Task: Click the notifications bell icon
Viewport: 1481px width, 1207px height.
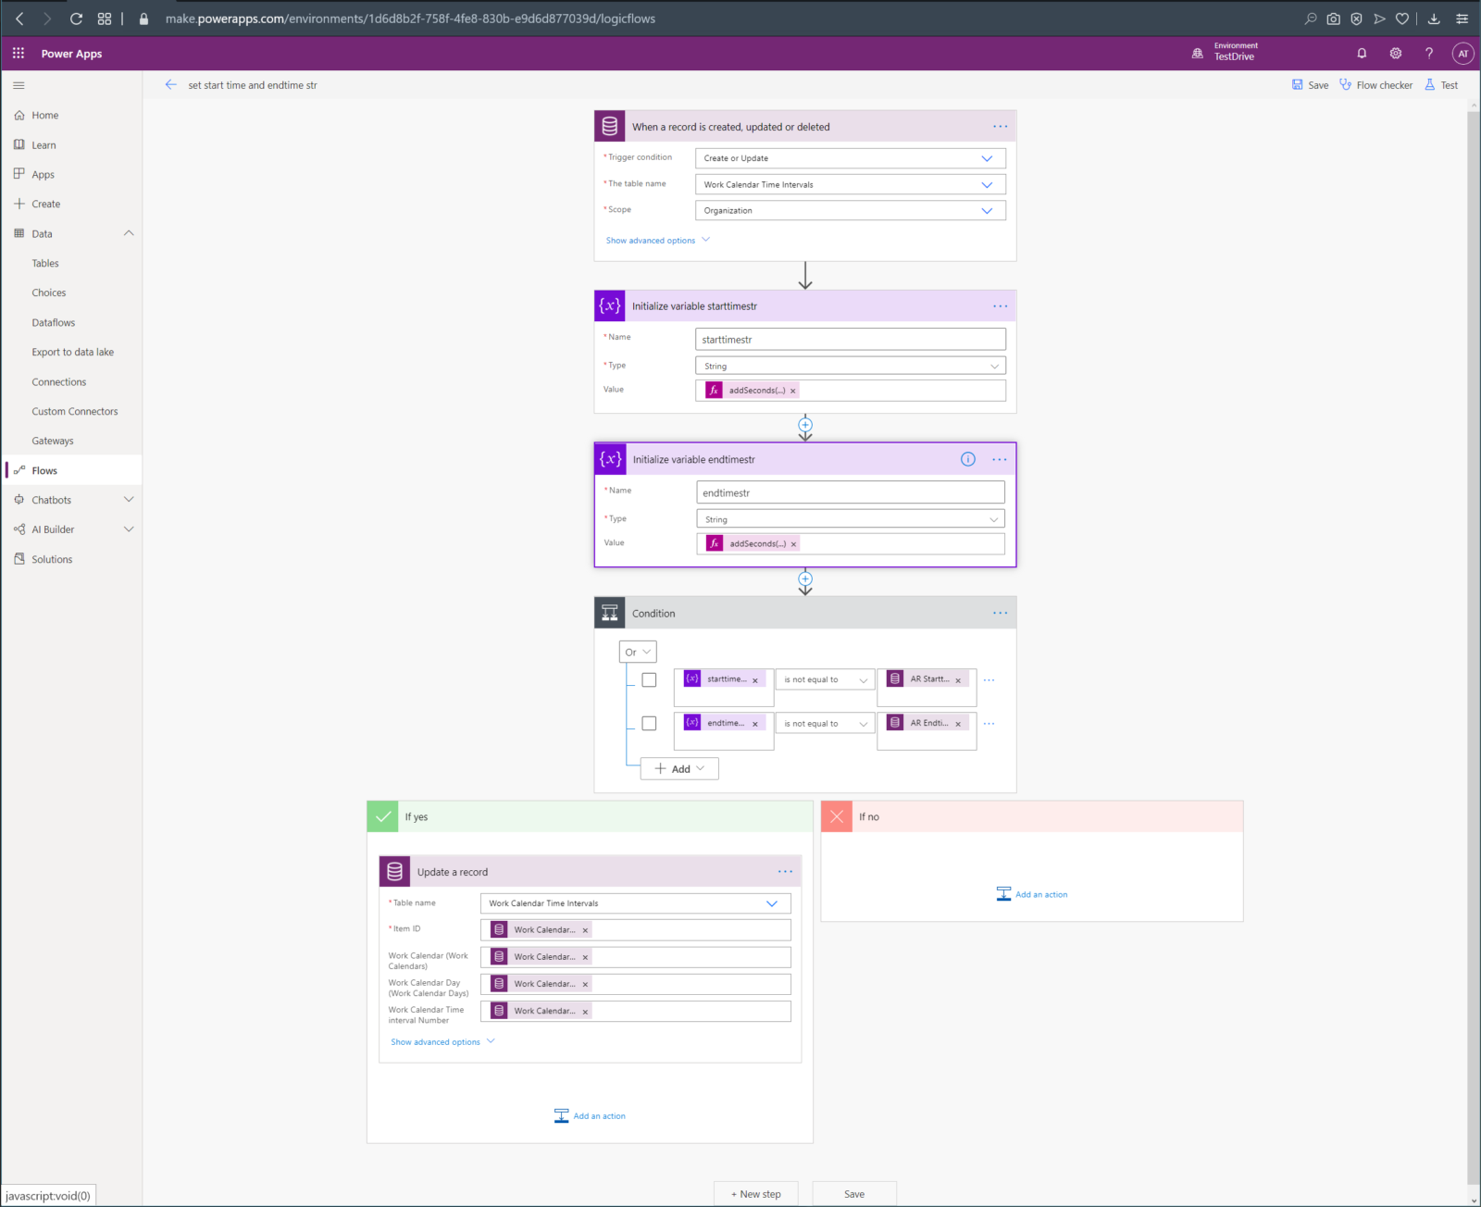Action: click(1362, 53)
